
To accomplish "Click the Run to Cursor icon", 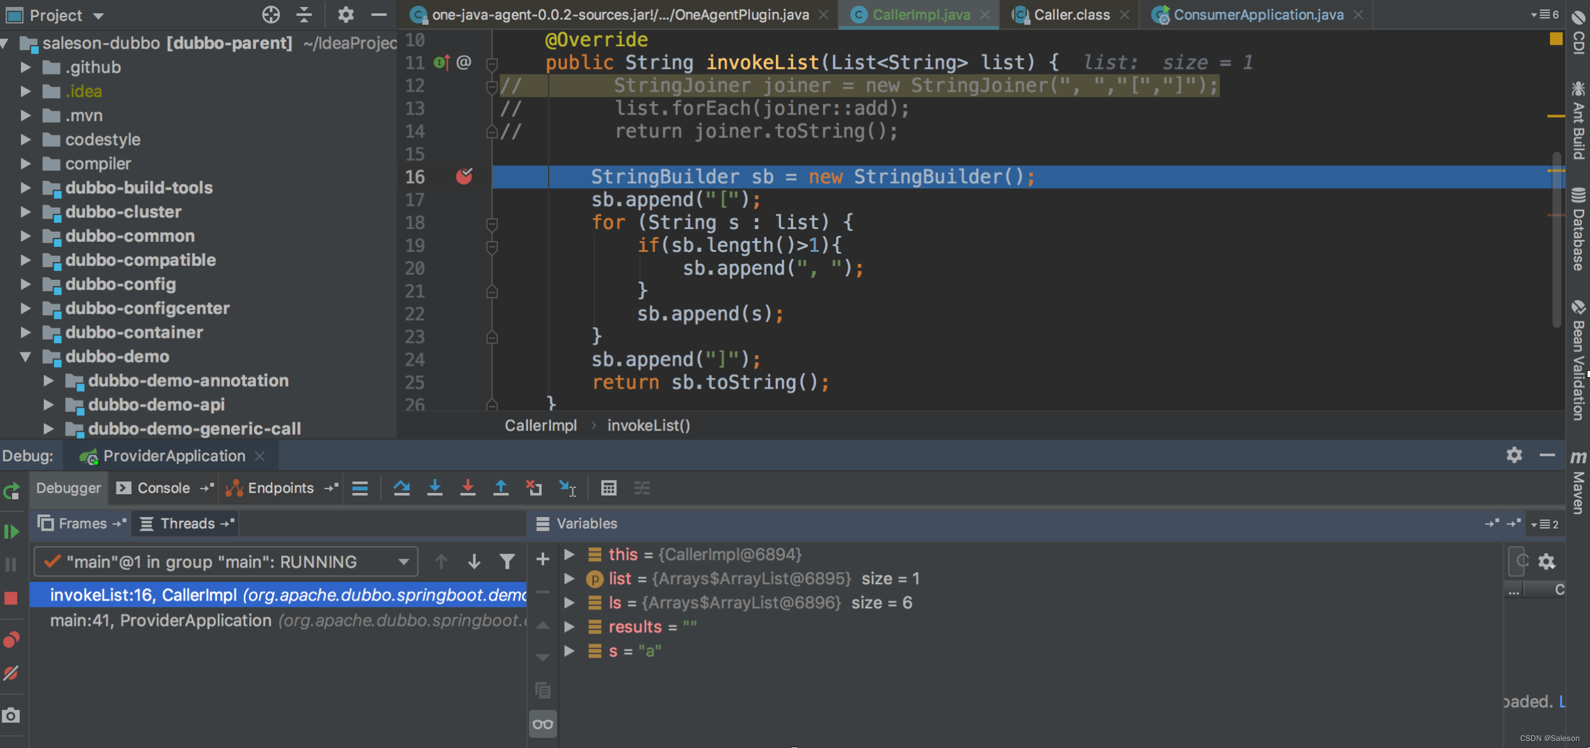I will pos(567,488).
